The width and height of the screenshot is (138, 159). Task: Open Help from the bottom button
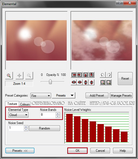pos(123,151)
